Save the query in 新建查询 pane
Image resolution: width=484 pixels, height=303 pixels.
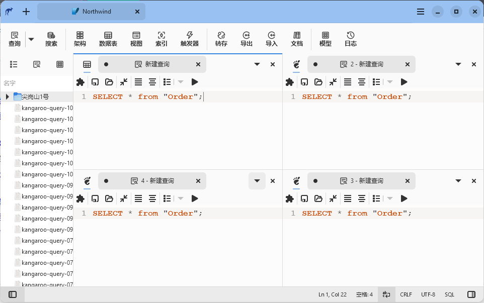coord(95,82)
